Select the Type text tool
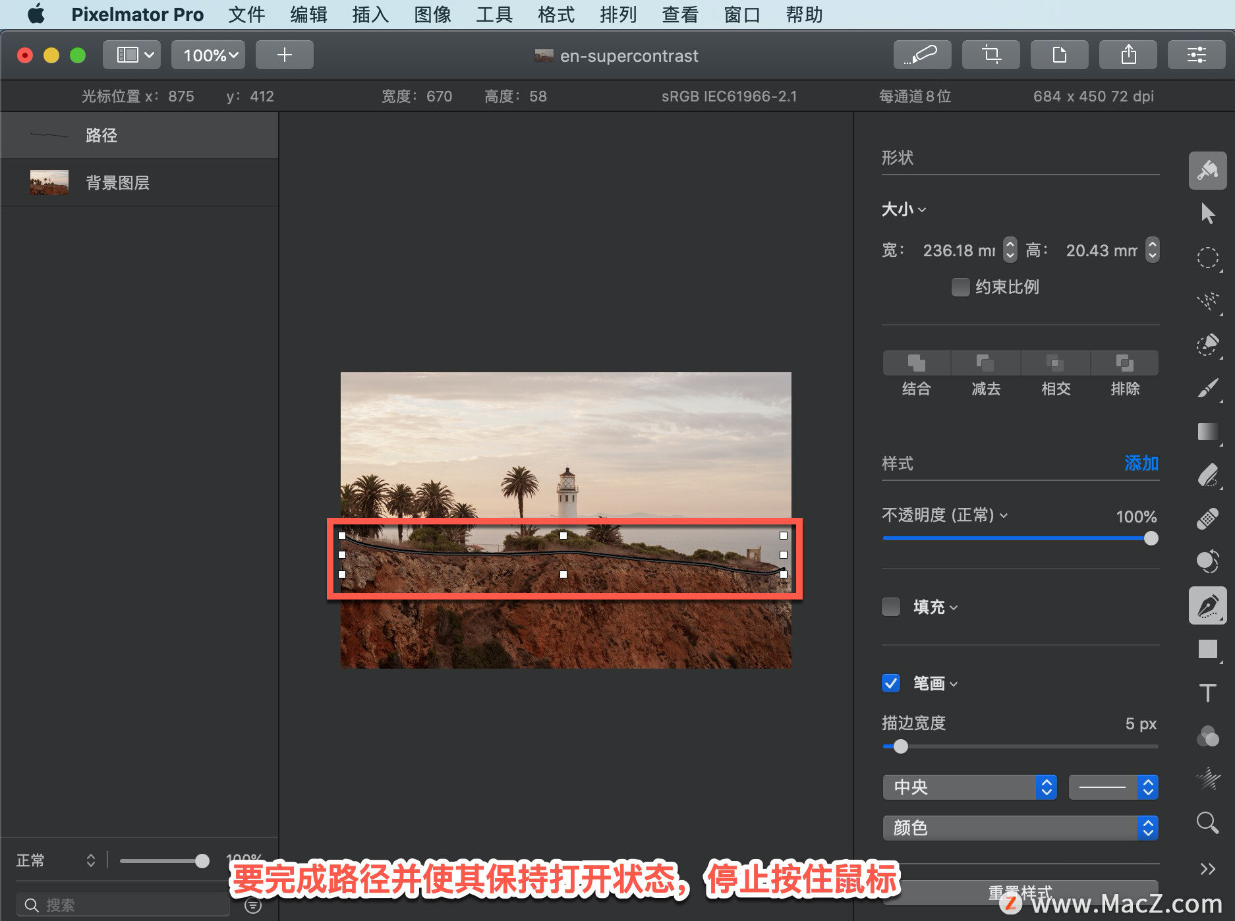Image resolution: width=1235 pixels, height=921 pixels. (1207, 692)
